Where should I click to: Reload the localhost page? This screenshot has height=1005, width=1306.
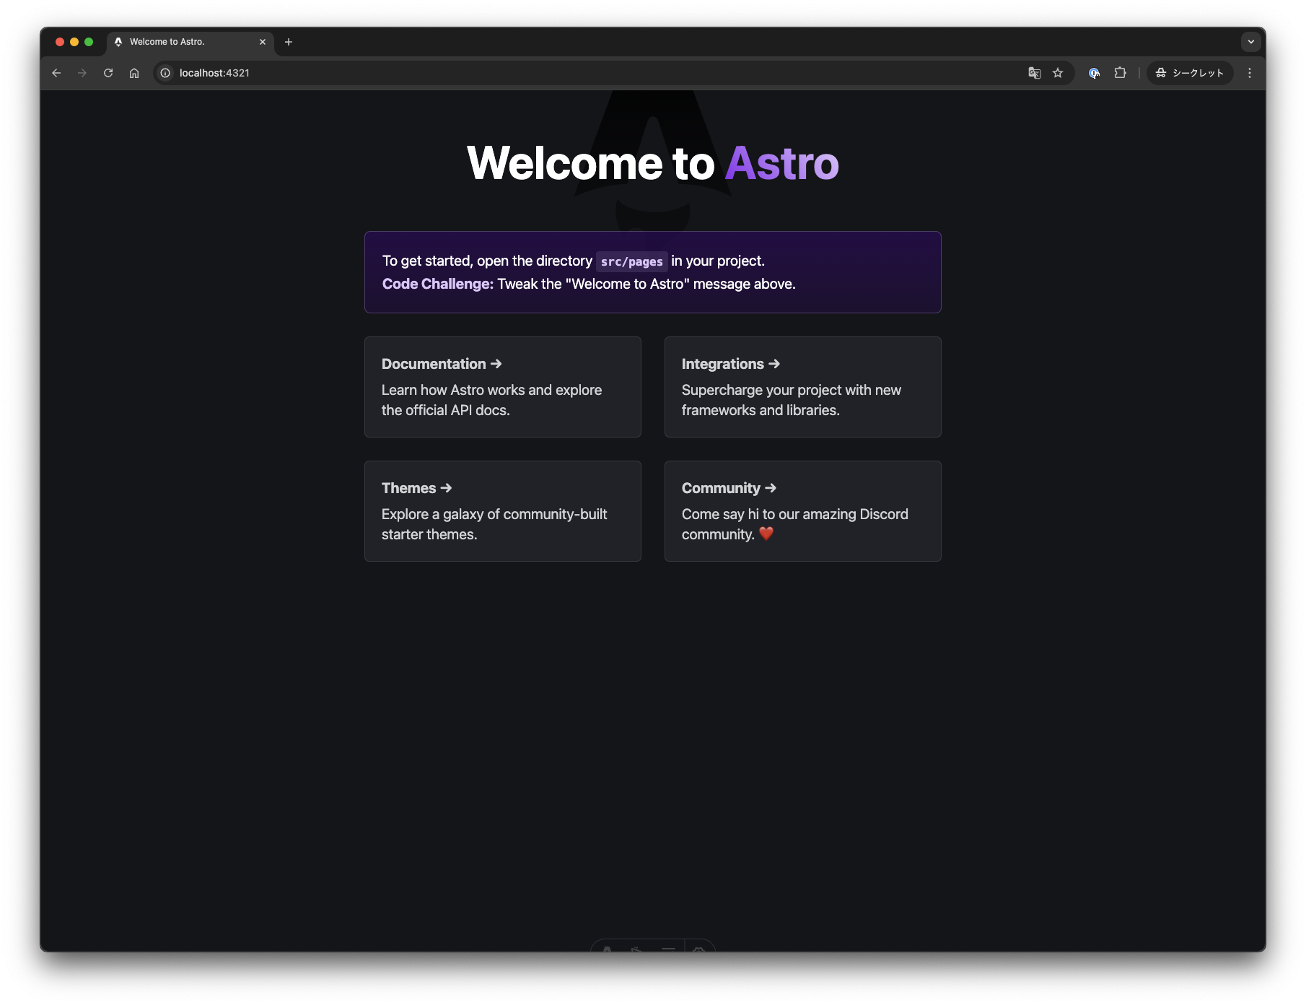108,73
